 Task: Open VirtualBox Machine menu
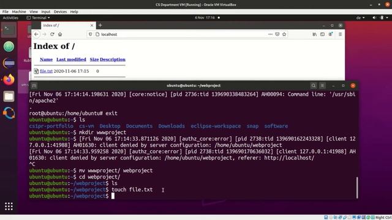point(19,12)
